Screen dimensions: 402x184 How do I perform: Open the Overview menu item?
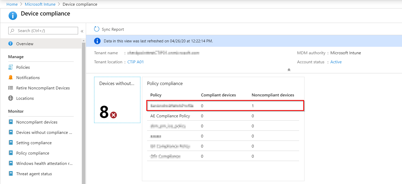tap(25, 44)
